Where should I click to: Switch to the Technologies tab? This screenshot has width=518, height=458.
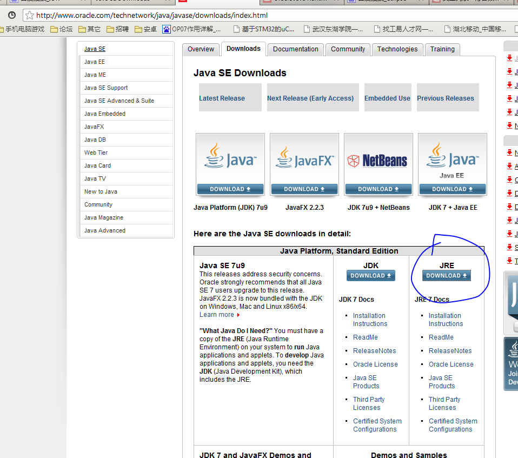(x=397, y=49)
